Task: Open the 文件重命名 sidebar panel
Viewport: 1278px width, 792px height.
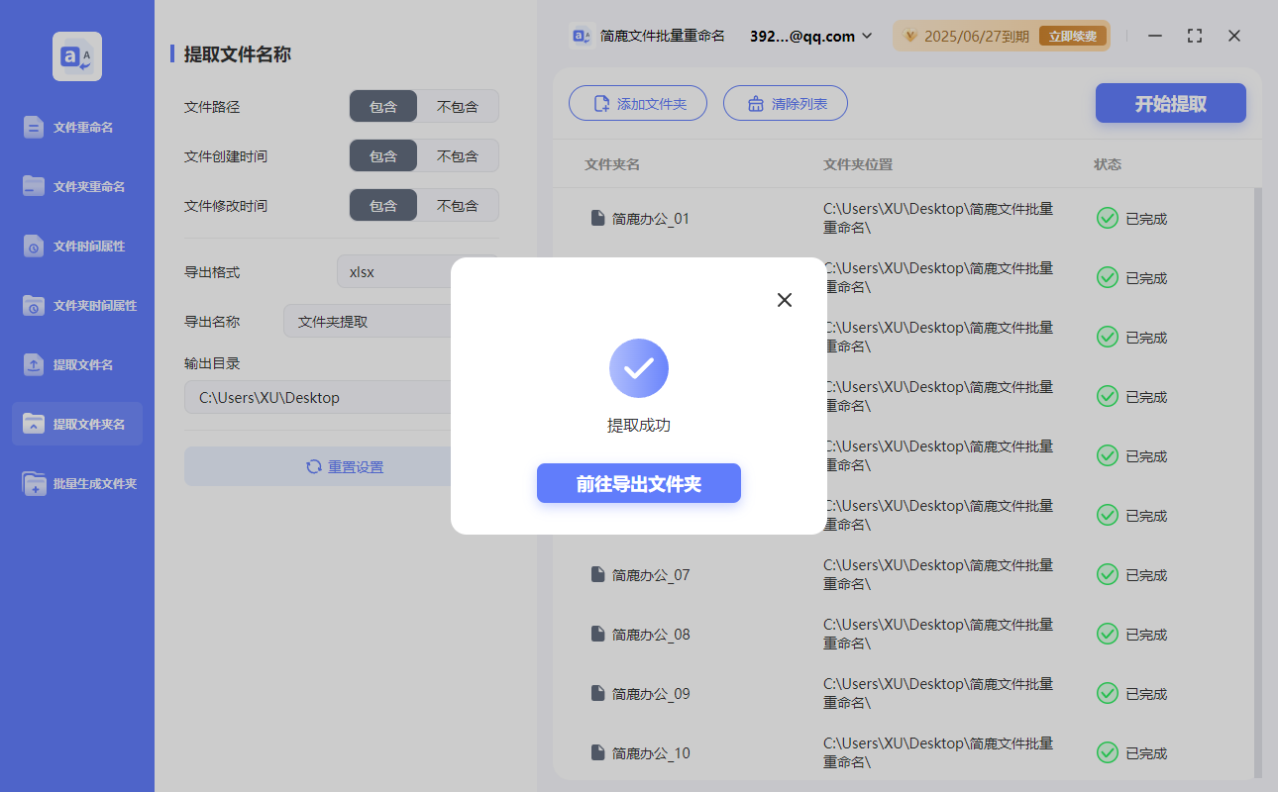Action: pos(76,127)
